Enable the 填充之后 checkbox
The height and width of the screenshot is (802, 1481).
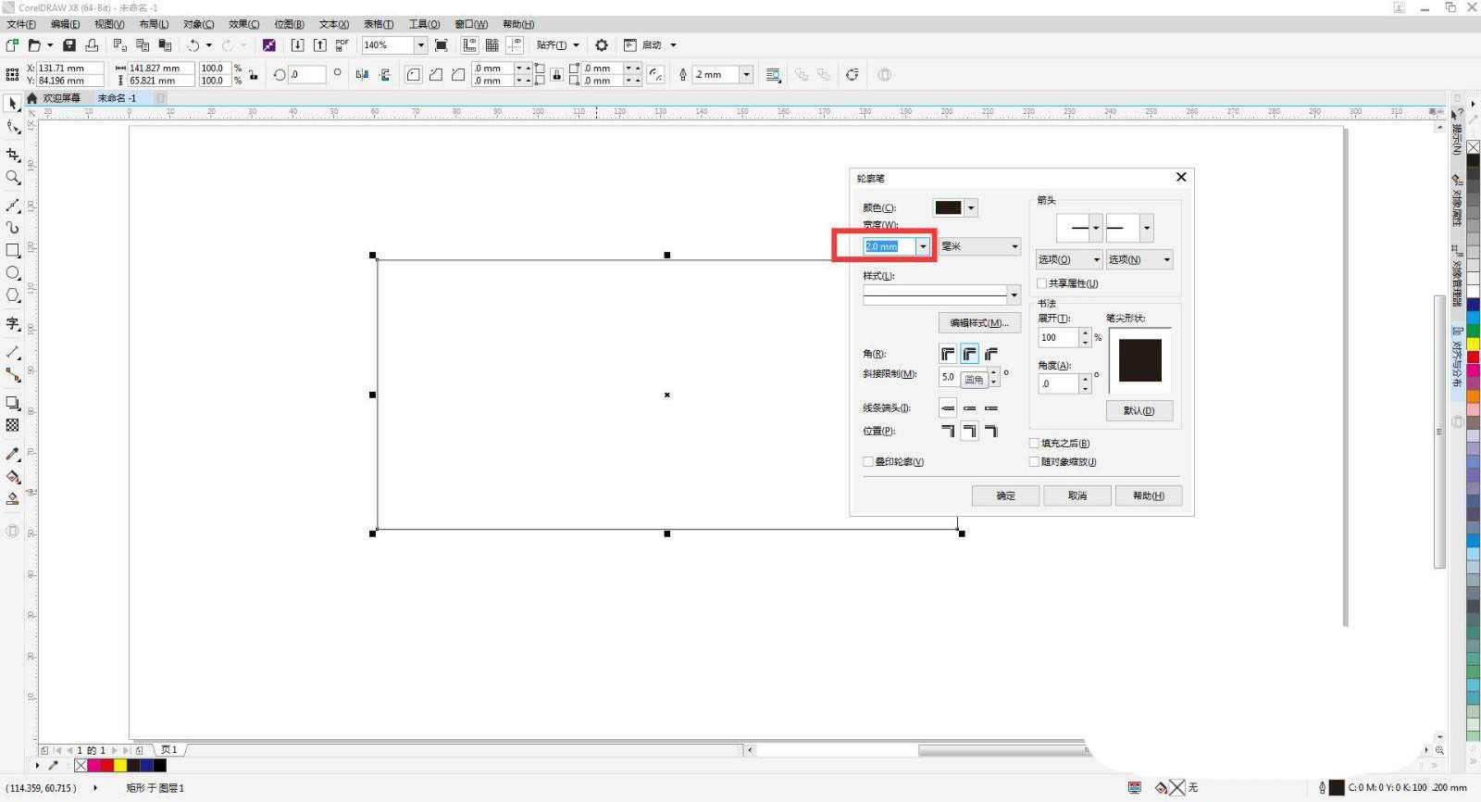click(1035, 444)
